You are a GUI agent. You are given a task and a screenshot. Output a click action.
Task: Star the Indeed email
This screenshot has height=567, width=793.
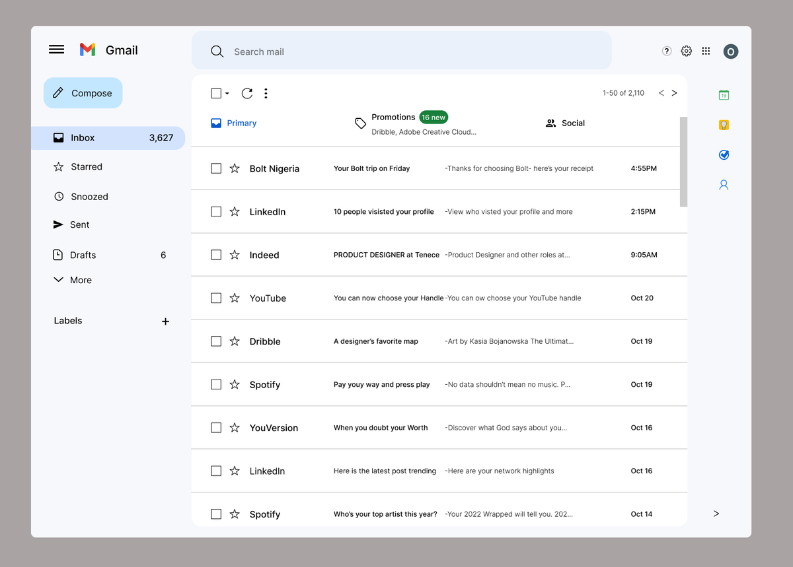(x=235, y=255)
